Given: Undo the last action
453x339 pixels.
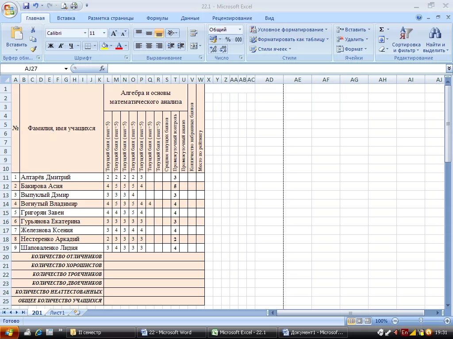Looking at the screenshot, I should click(x=35, y=6).
